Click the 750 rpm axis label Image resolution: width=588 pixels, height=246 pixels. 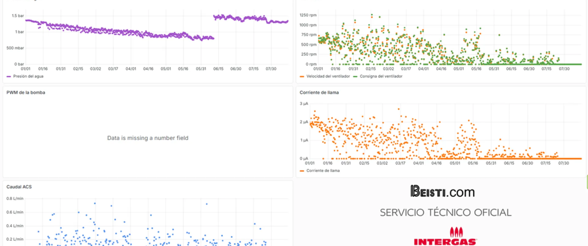pos(309,35)
